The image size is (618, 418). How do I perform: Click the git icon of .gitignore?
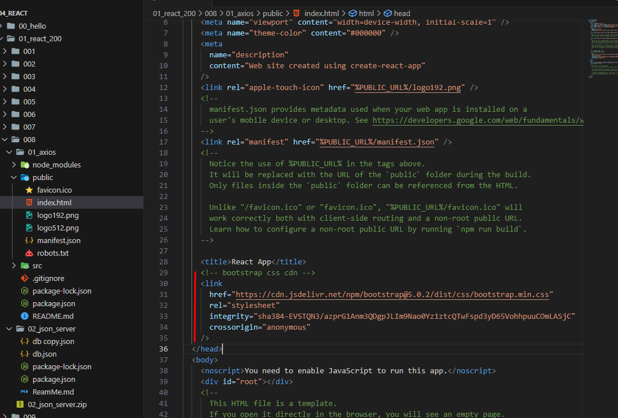click(25, 279)
